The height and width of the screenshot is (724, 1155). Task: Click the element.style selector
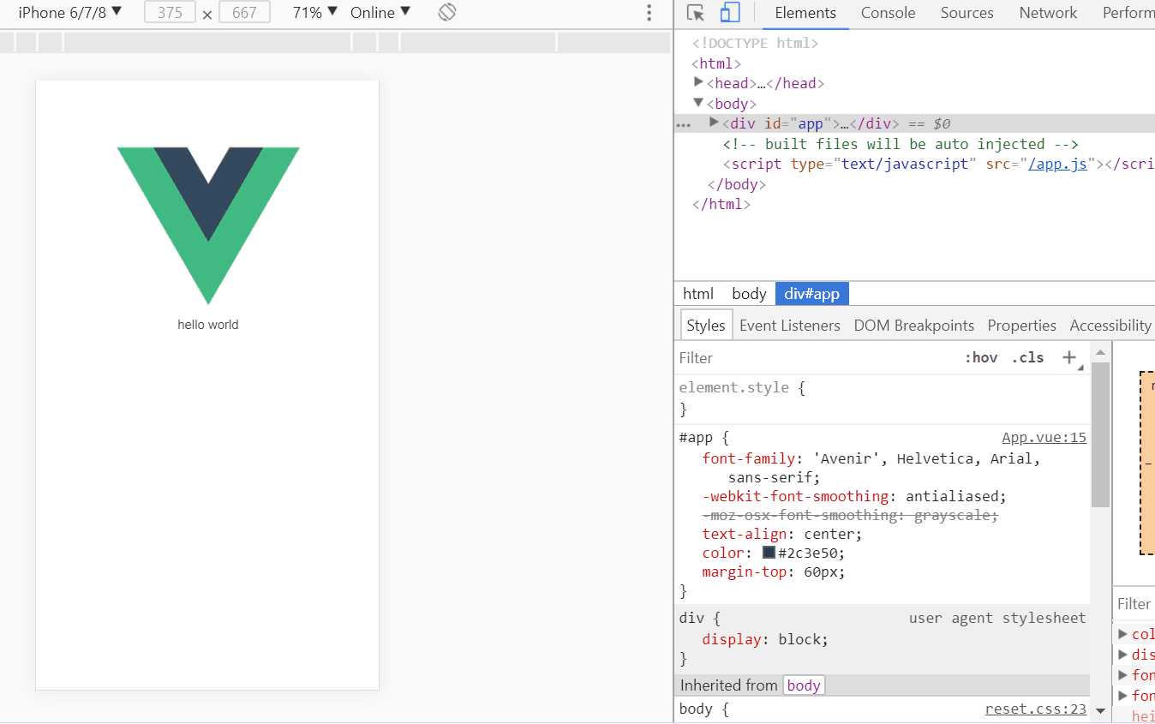tap(733, 387)
